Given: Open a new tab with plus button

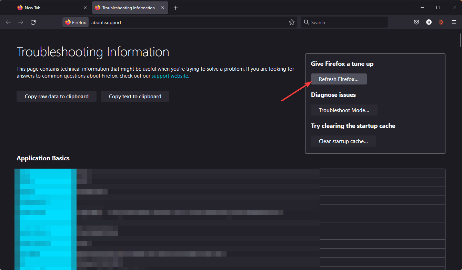Looking at the screenshot, I should tap(176, 8).
